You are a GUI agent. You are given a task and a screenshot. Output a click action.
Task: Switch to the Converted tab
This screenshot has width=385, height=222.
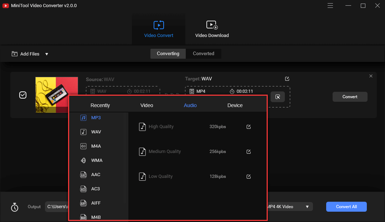tap(204, 53)
